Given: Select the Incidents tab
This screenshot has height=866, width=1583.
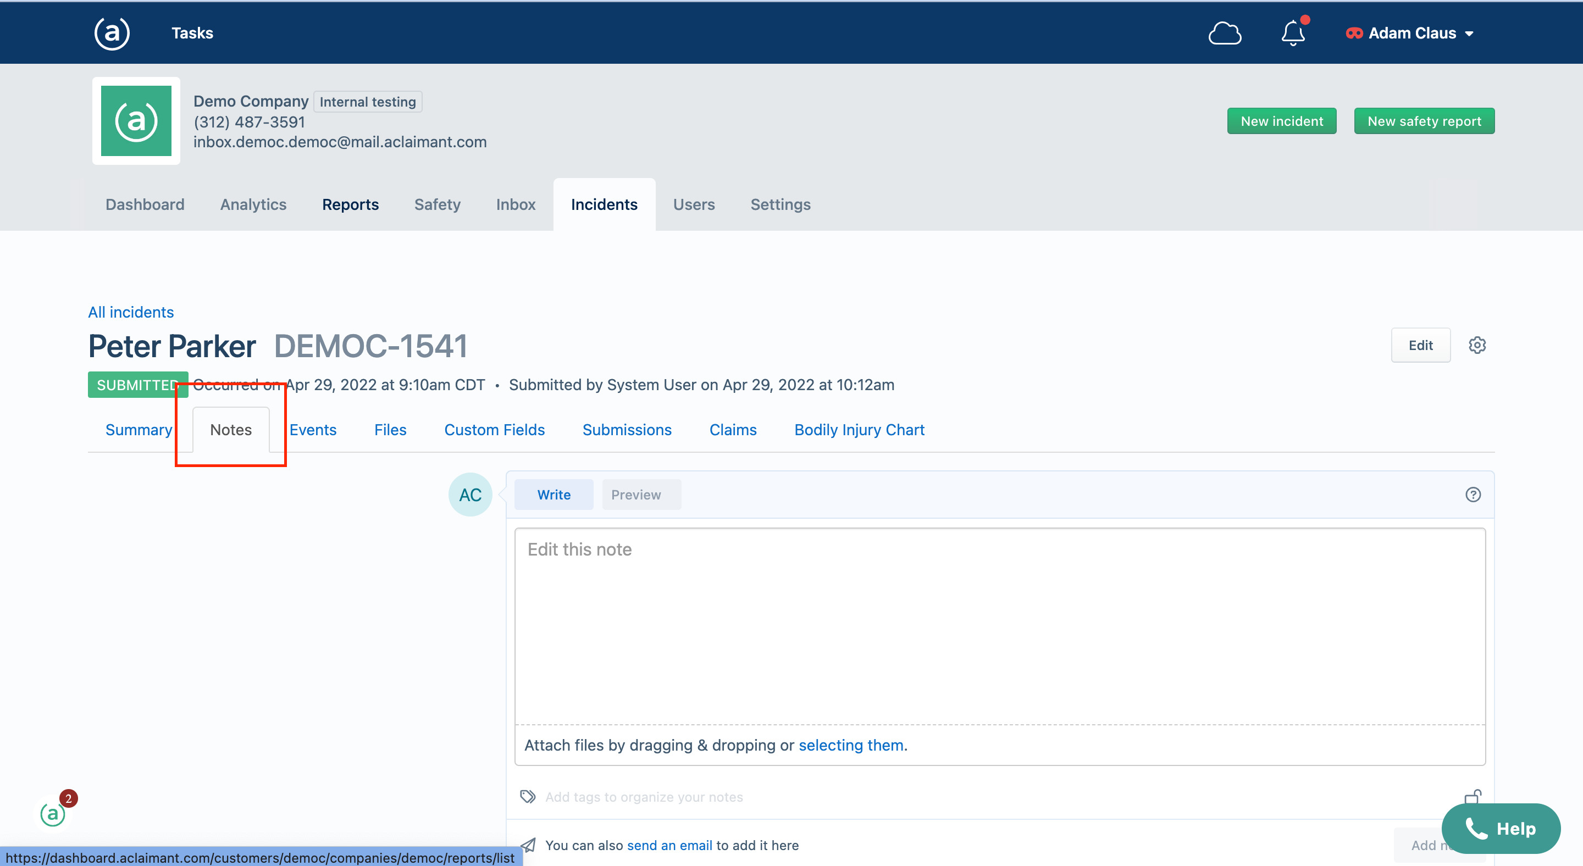Looking at the screenshot, I should point(604,204).
